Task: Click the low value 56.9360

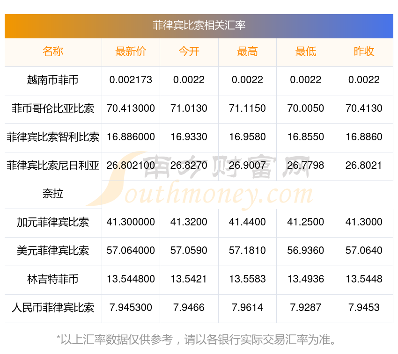Action: [306, 251]
